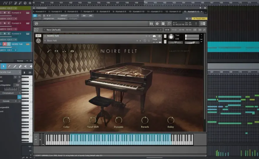Open the Purge dropdown menu
259x159 pixels.
[156, 39]
